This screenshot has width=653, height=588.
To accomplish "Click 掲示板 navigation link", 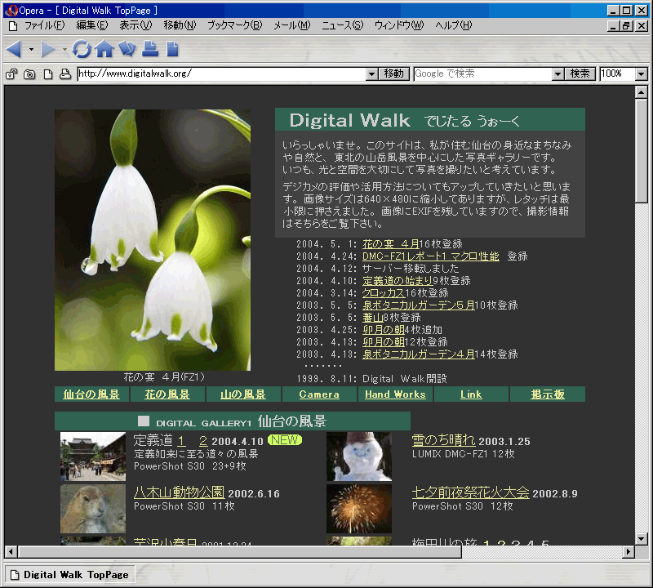I will click(x=548, y=394).
